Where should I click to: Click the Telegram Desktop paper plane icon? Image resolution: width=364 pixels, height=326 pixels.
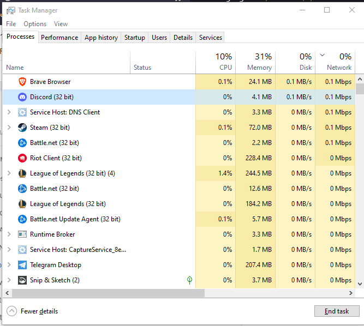22,265
